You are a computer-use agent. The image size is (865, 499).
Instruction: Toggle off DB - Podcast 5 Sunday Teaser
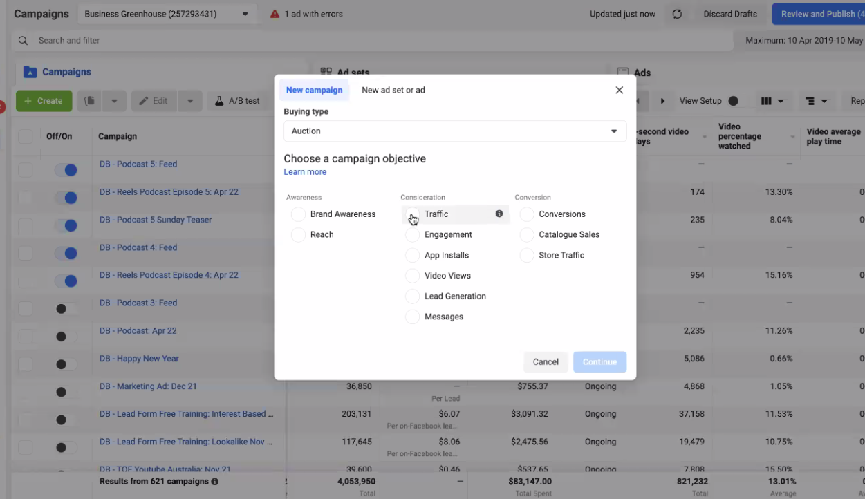tap(66, 225)
